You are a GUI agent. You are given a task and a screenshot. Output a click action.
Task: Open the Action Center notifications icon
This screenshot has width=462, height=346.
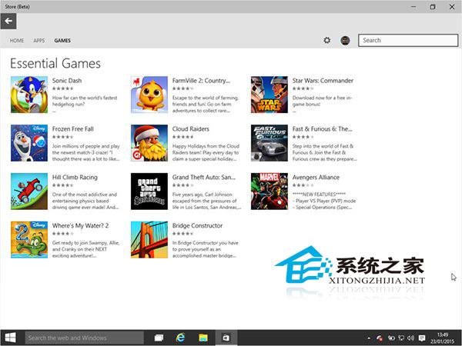(422, 338)
